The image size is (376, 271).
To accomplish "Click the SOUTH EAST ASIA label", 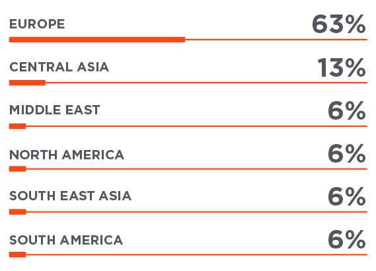I will coord(70,196).
